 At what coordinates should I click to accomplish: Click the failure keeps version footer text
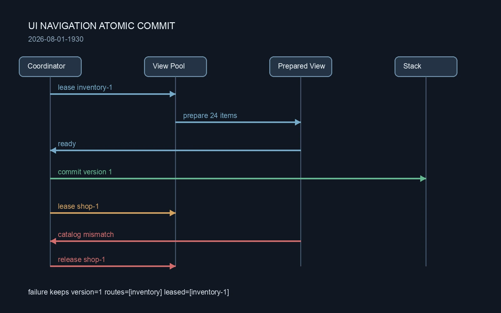click(x=128, y=292)
